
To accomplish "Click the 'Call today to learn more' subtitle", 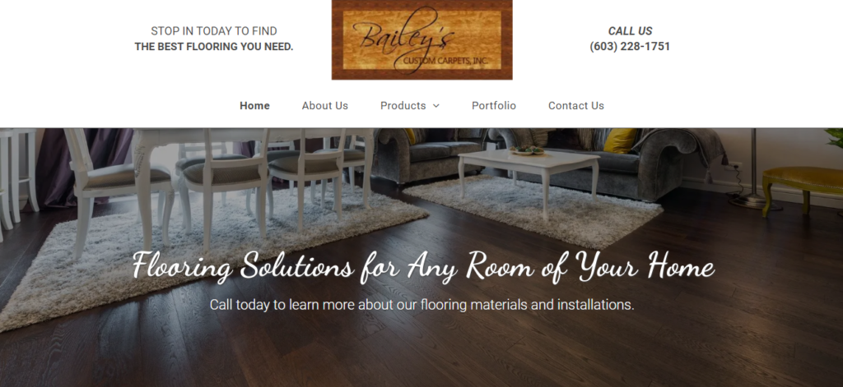I will (422, 305).
